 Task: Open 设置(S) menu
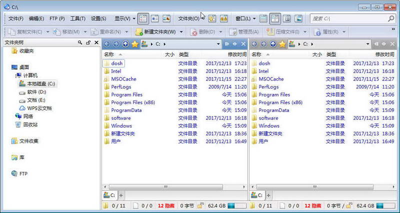98,18
